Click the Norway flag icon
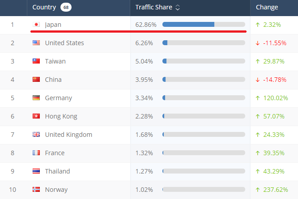This screenshot has height=199, width=298. [37, 190]
